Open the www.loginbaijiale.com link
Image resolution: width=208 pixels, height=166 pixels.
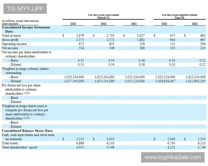172,157
